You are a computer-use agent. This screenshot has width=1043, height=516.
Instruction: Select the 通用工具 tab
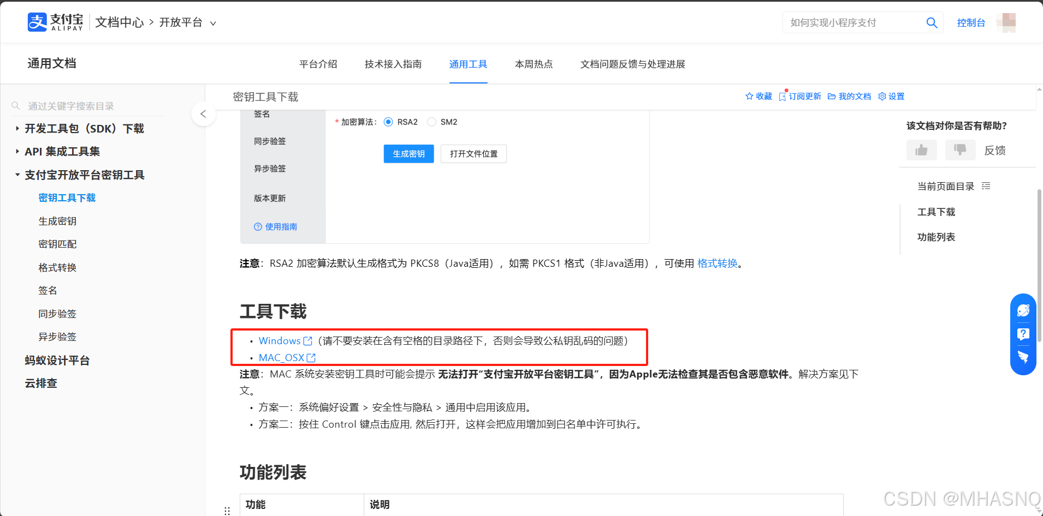point(468,64)
